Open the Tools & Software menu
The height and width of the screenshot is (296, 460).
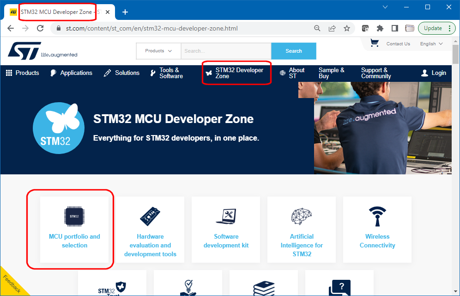click(166, 73)
